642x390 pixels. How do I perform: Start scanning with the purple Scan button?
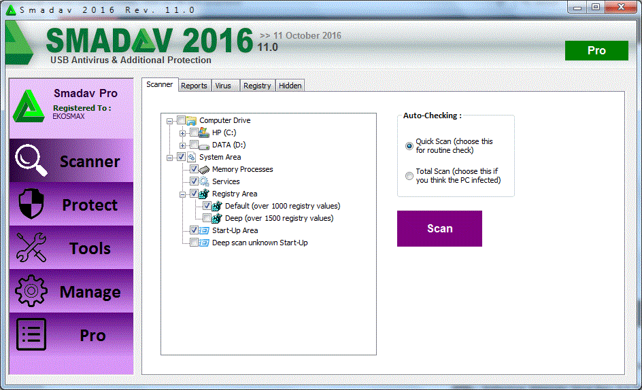coord(439,228)
